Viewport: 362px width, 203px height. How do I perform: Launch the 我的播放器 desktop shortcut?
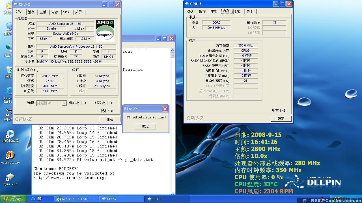point(10,134)
